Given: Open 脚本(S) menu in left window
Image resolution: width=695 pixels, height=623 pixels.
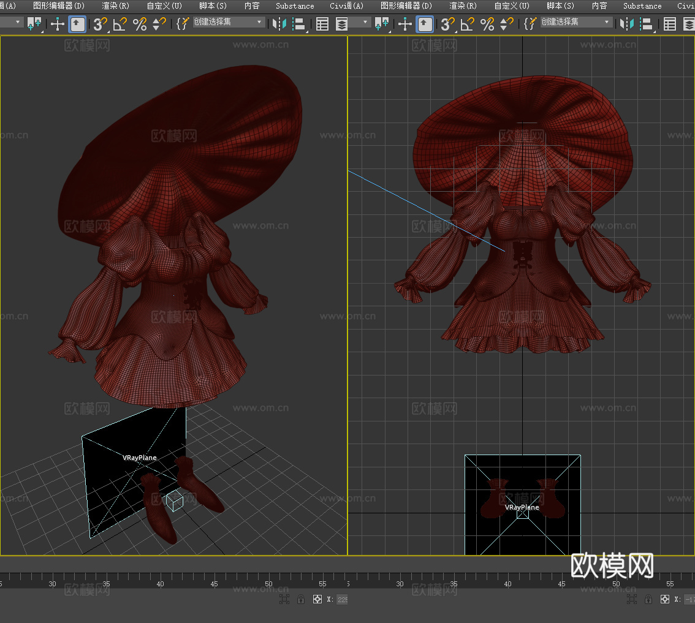Looking at the screenshot, I should coord(213,6).
